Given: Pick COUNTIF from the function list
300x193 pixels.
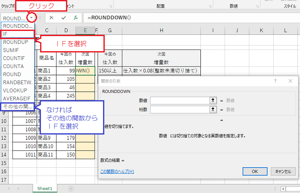Looking at the screenshot, I should [x=18, y=58].
